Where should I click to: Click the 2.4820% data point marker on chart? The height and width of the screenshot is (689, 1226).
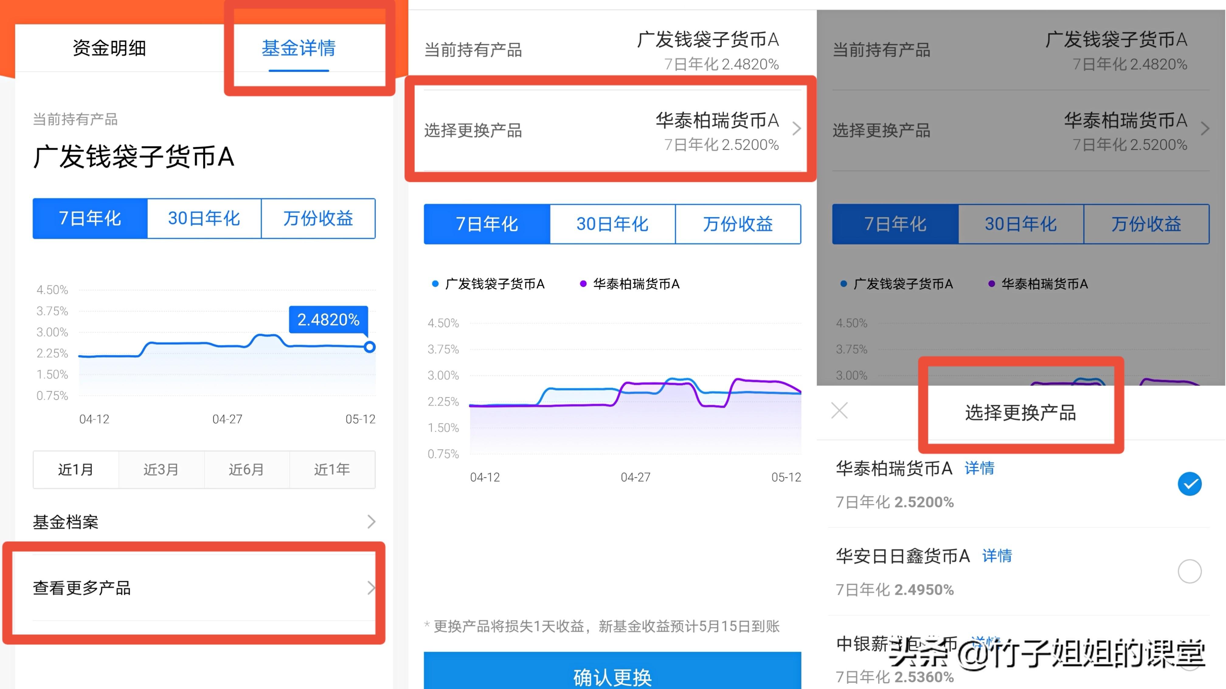(369, 347)
